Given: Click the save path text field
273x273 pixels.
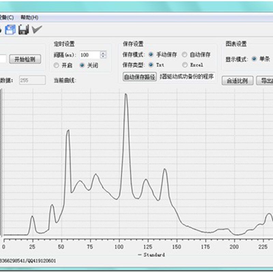Looking at the screenshot, I should coord(187,76).
